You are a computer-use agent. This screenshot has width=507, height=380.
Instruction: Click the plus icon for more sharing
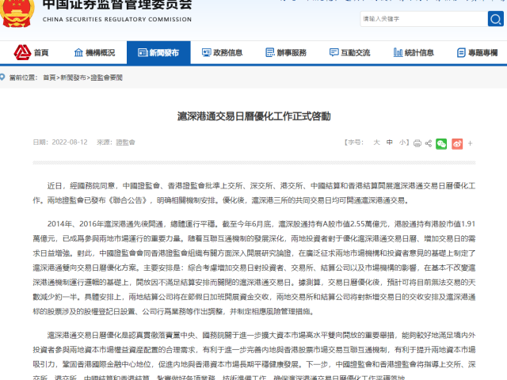click(x=468, y=143)
